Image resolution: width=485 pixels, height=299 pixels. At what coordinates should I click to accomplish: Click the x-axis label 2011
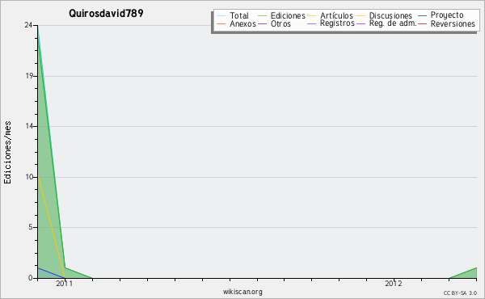tap(65, 284)
